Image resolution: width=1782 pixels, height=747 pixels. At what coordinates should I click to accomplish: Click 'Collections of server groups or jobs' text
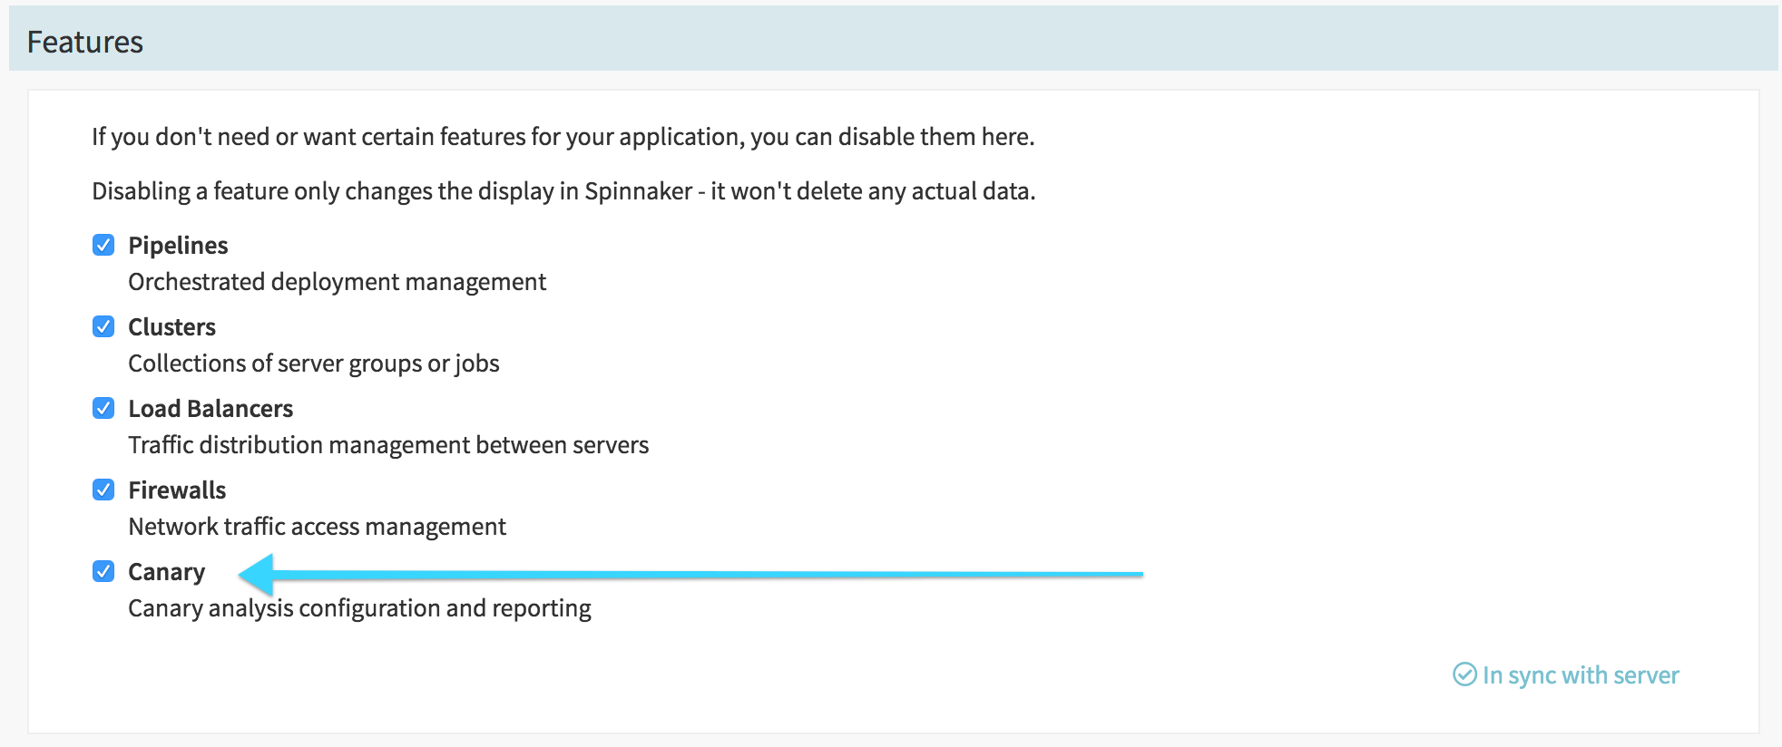click(313, 364)
